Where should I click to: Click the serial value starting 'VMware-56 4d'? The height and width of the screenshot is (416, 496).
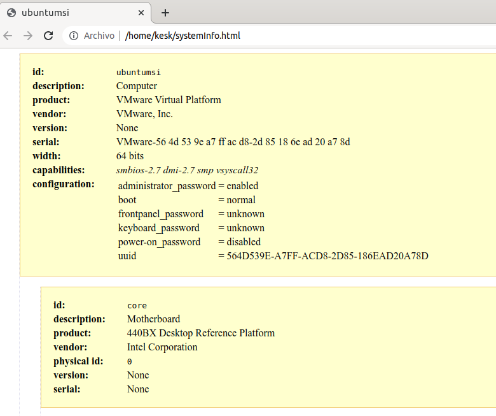(x=233, y=141)
